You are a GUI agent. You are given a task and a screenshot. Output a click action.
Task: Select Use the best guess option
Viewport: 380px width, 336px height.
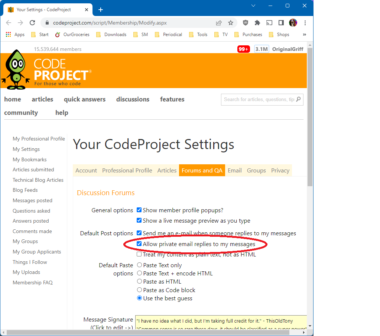[x=139, y=298]
